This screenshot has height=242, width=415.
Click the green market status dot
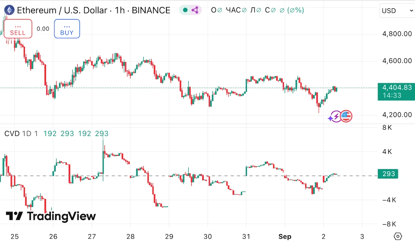[x=186, y=10]
